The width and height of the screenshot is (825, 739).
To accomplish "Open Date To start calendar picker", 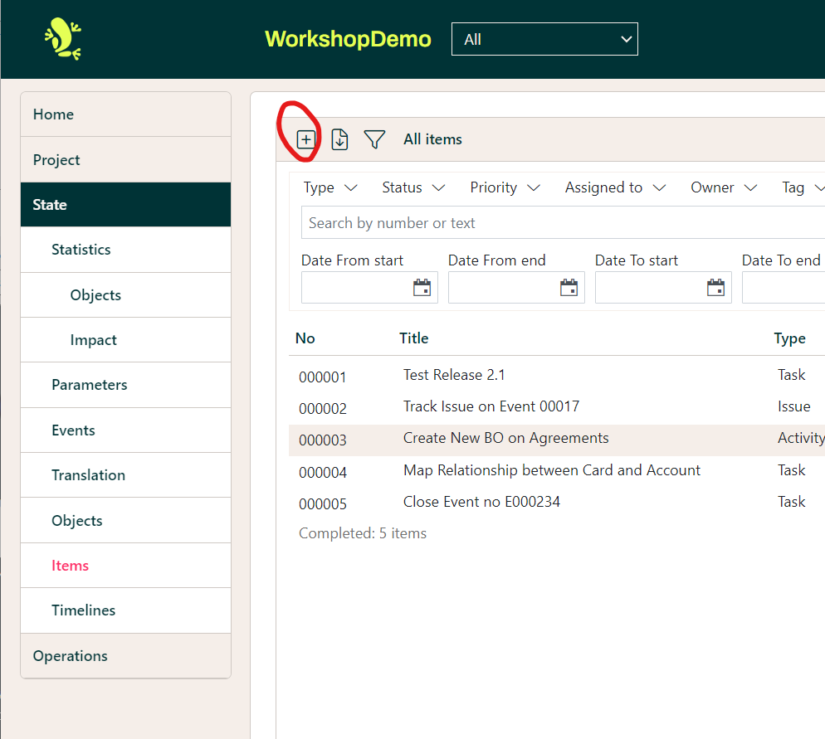I will [x=715, y=288].
